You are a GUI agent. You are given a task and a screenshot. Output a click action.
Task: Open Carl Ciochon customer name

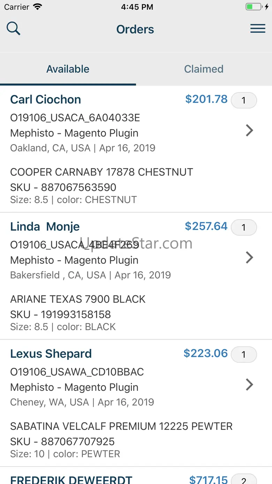pyautogui.click(x=46, y=99)
